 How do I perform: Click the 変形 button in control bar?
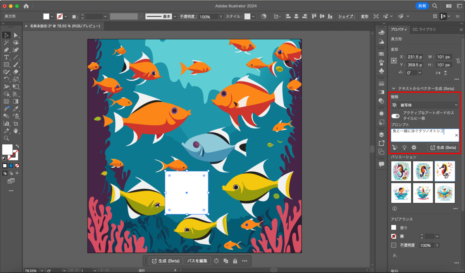(365, 17)
